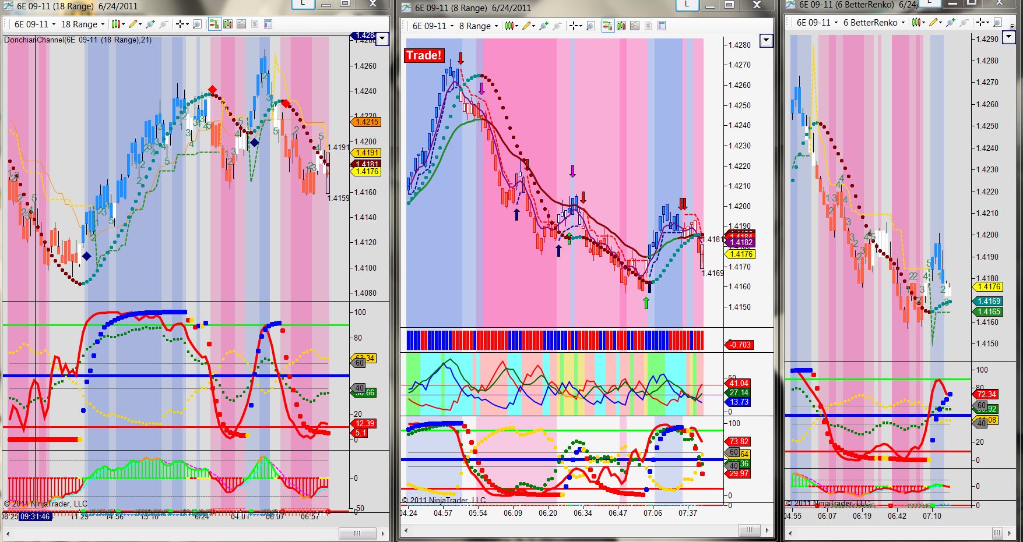Click the green 27.14 indicator marker
This screenshot has width=1023, height=542.
click(x=738, y=392)
